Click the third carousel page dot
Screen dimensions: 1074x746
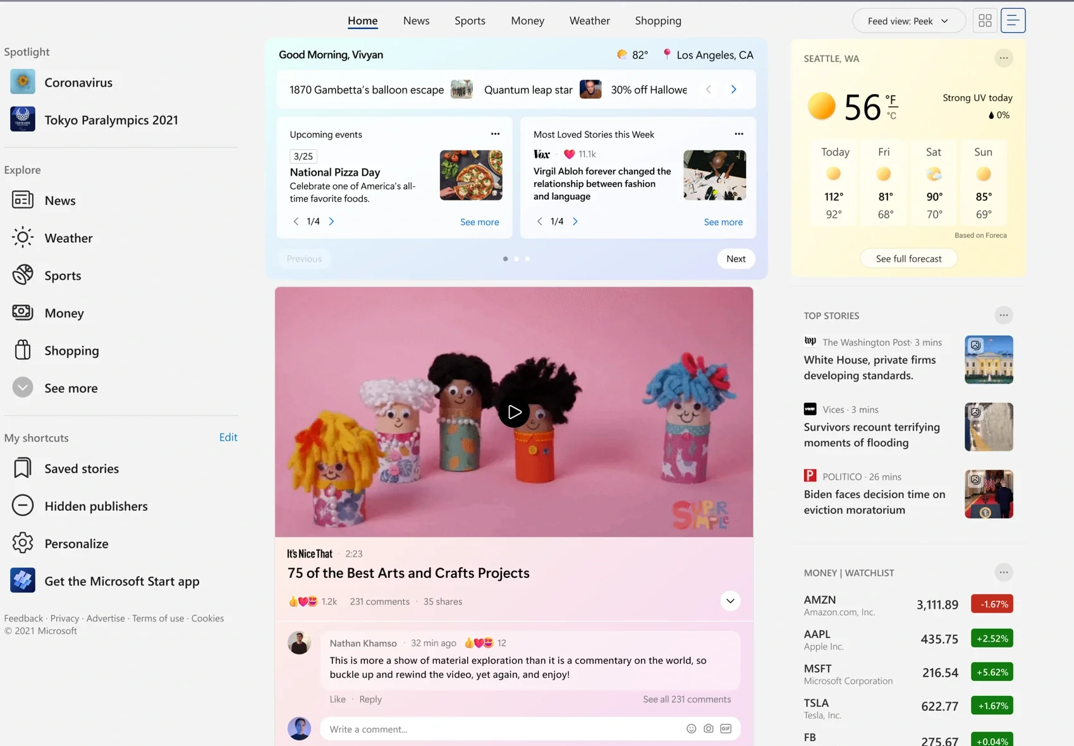(527, 259)
